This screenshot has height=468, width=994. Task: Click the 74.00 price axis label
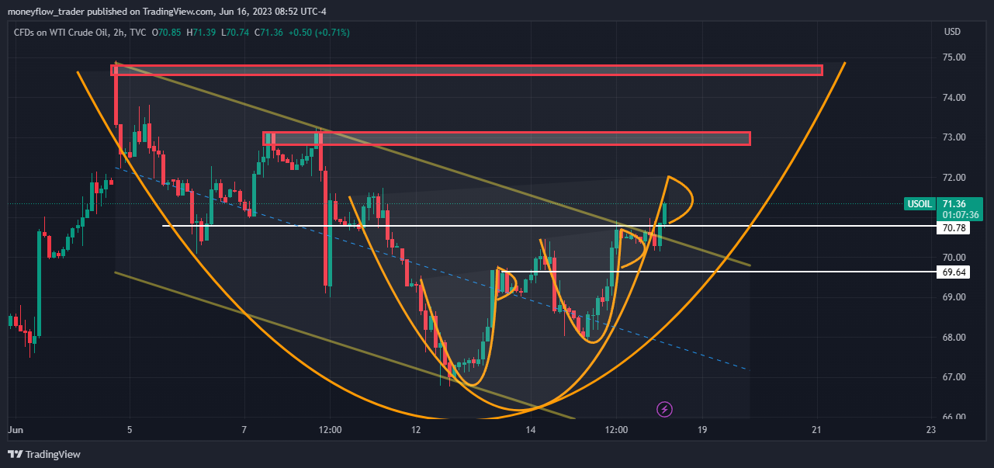pos(954,98)
